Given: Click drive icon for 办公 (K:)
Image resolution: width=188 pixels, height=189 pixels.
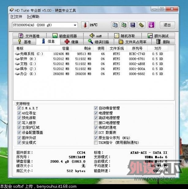Looking at the screenshot, I should point(17,74).
